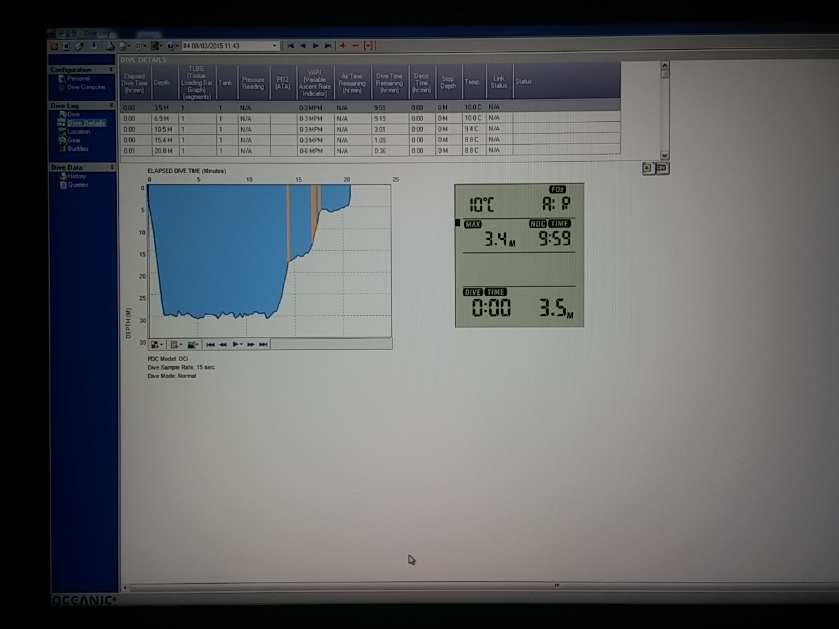Viewport: 839px width, 629px height.
Task: Collapse the Dive Log sidebar section
Action: (x=111, y=105)
